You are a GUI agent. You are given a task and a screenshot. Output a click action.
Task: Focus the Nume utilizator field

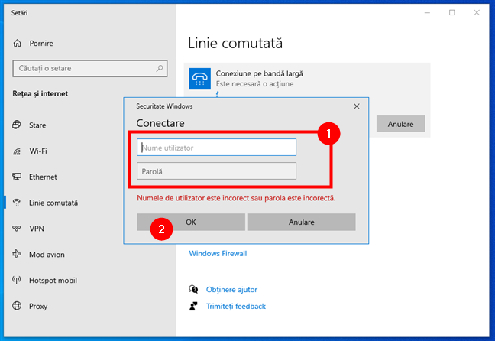click(x=216, y=147)
